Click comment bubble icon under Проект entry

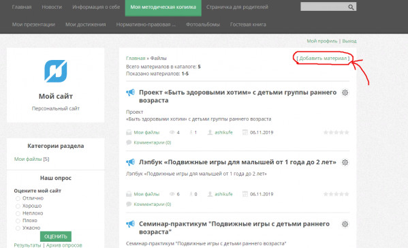pos(129,142)
